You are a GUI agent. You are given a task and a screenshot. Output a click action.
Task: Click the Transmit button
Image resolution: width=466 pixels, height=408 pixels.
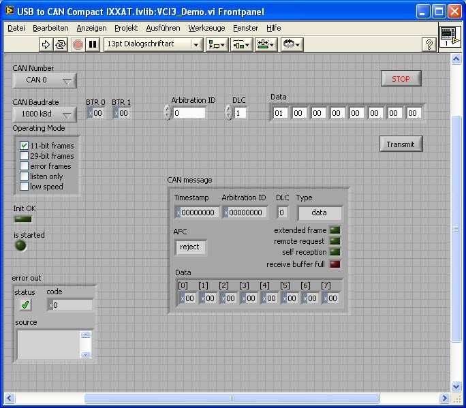coord(401,144)
